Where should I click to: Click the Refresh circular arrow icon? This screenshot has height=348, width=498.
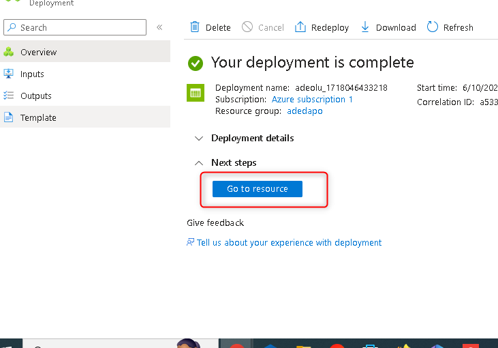pos(432,27)
